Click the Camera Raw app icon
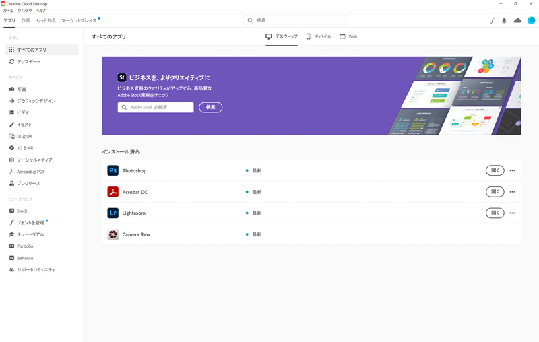Screen dimensions: 539x342 [113, 234]
